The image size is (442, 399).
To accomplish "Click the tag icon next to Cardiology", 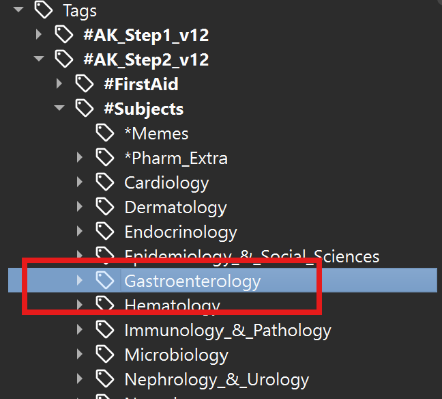I will [x=104, y=182].
